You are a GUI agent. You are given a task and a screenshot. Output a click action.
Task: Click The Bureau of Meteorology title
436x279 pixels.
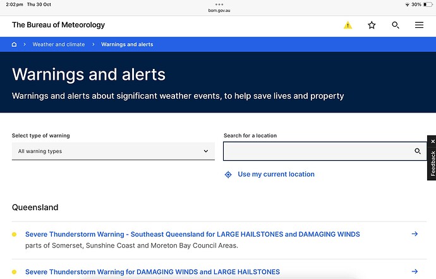(x=58, y=25)
